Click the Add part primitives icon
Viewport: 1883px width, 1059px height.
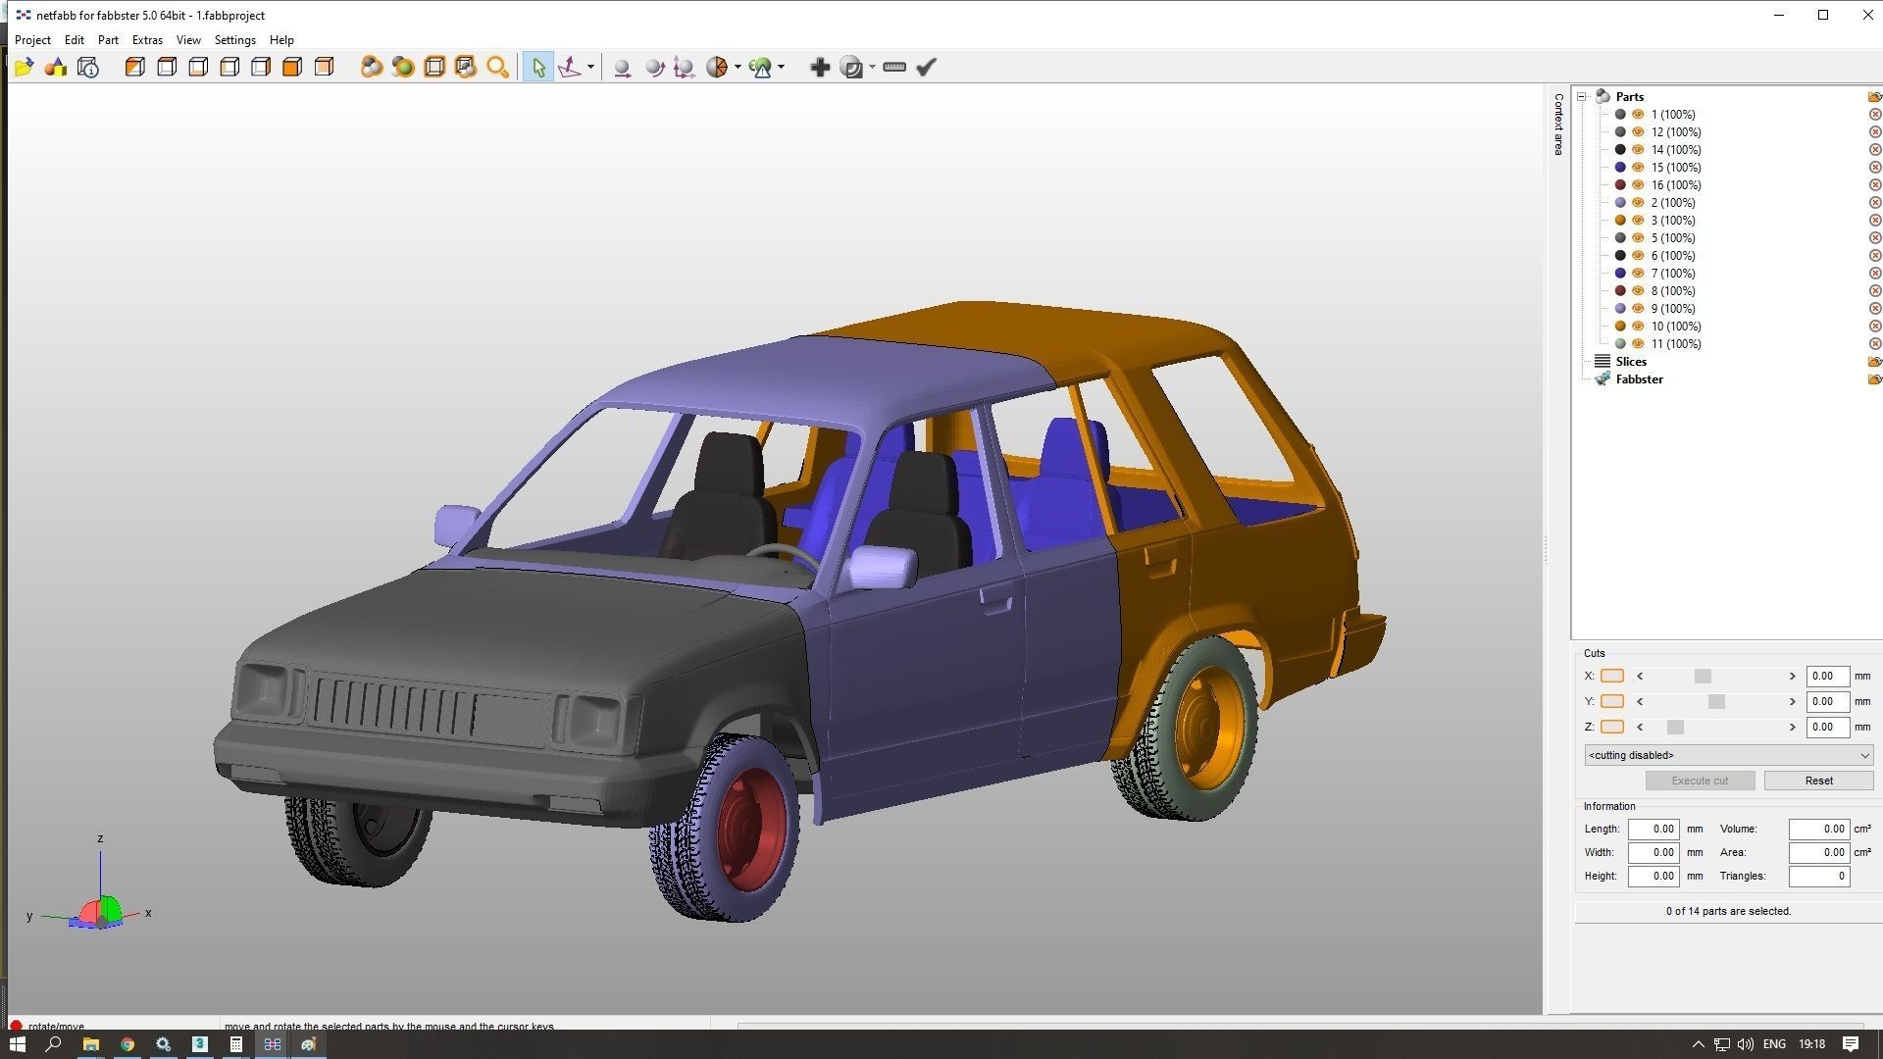56,67
